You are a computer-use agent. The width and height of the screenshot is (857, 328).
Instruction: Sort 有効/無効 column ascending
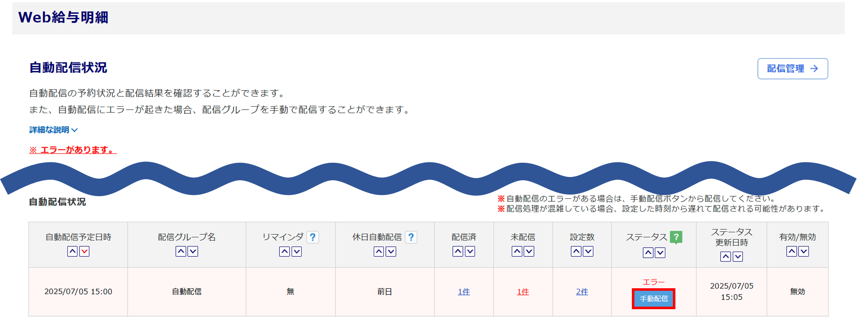coord(791,251)
